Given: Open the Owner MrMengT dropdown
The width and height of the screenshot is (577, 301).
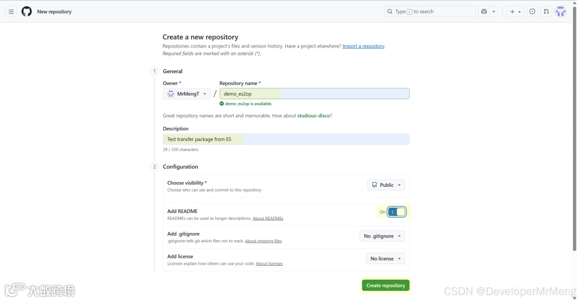Looking at the screenshot, I should tap(186, 94).
